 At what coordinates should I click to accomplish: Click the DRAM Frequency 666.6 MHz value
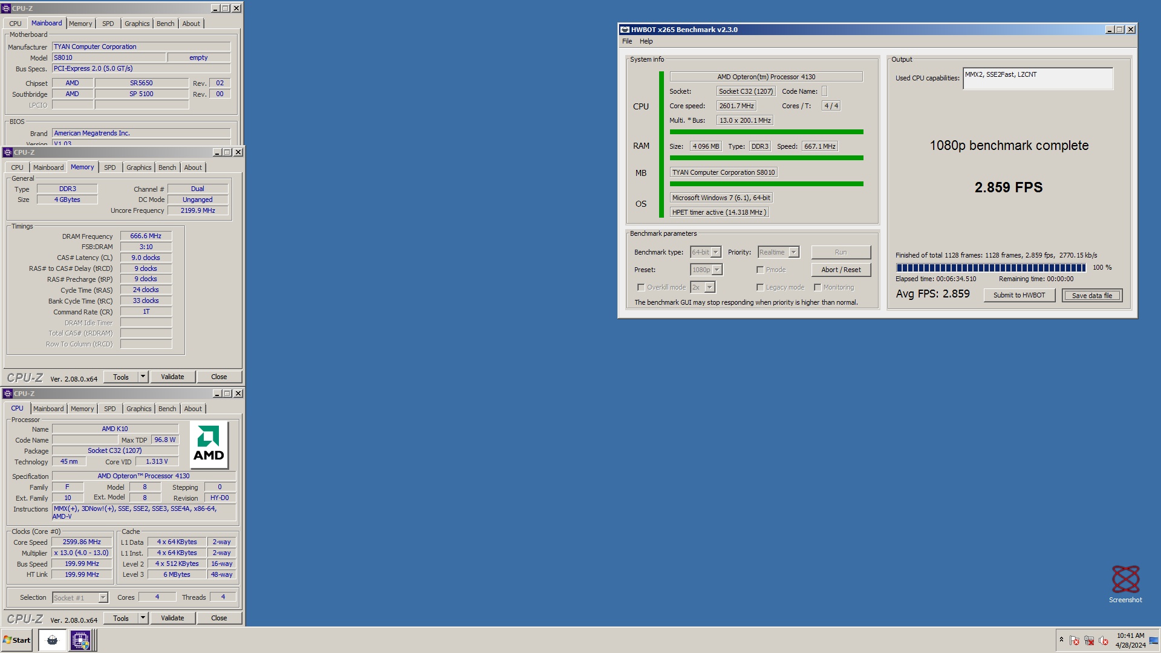click(146, 236)
